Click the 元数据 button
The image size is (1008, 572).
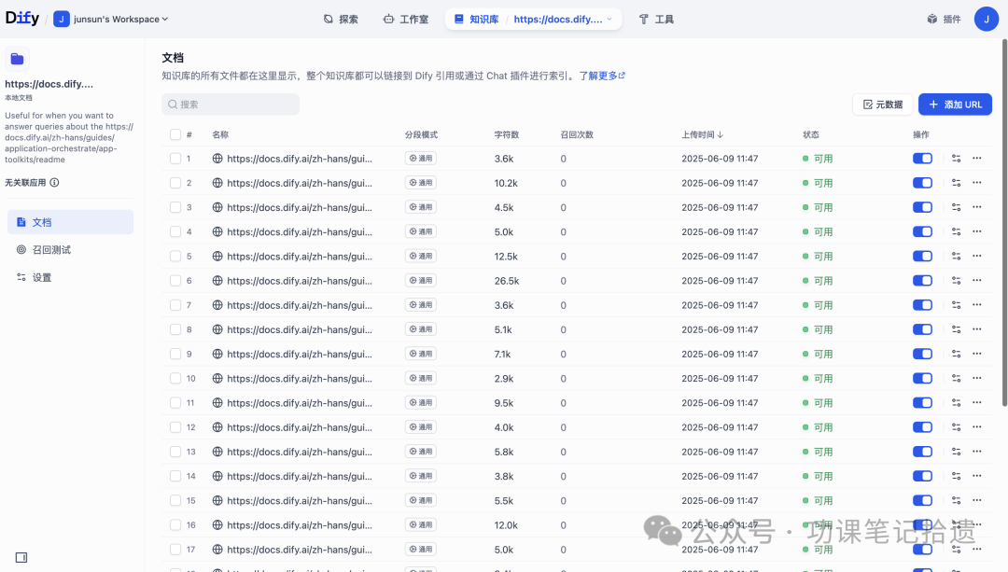883,105
